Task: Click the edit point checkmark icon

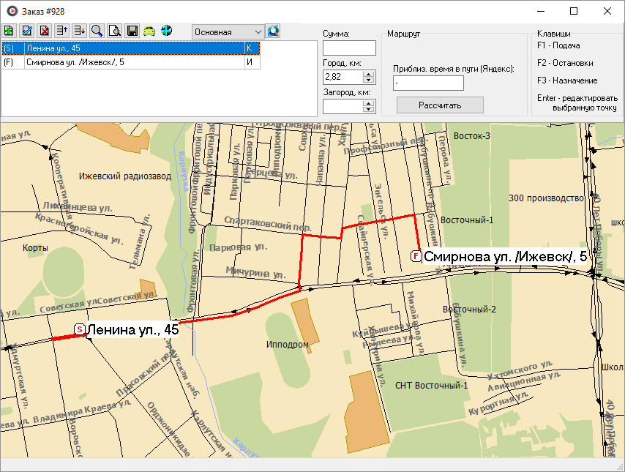Action: [26, 31]
